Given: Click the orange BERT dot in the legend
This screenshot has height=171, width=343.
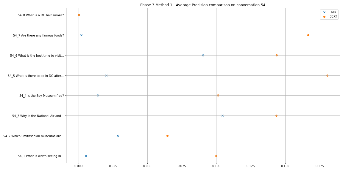Looking at the screenshot, I should pos(325,17).
